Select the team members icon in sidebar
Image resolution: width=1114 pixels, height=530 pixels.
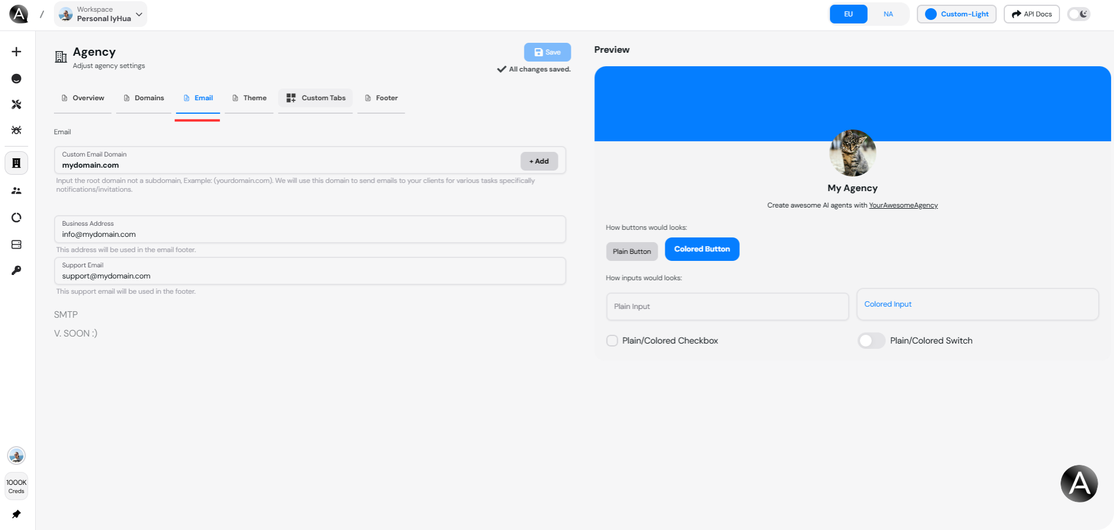(16, 191)
